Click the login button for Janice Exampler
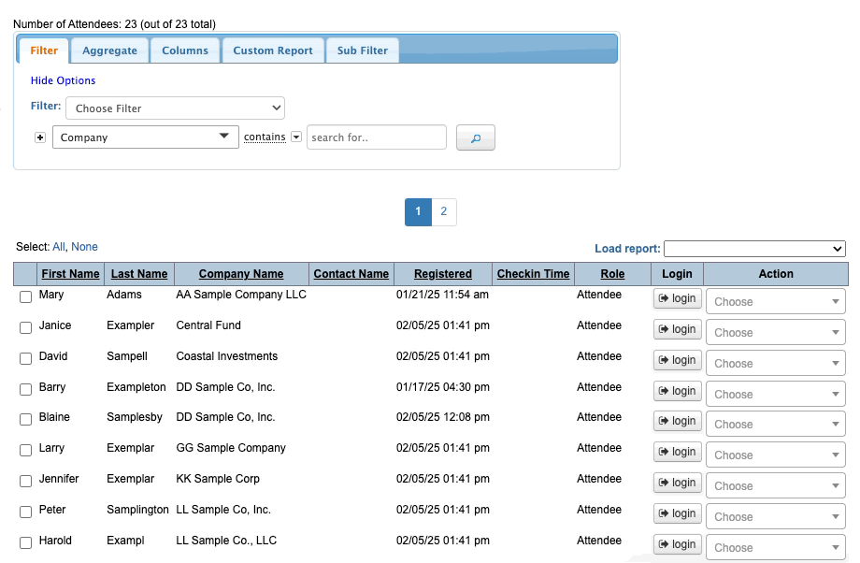This screenshot has height=563, width=860. (678, 328)
